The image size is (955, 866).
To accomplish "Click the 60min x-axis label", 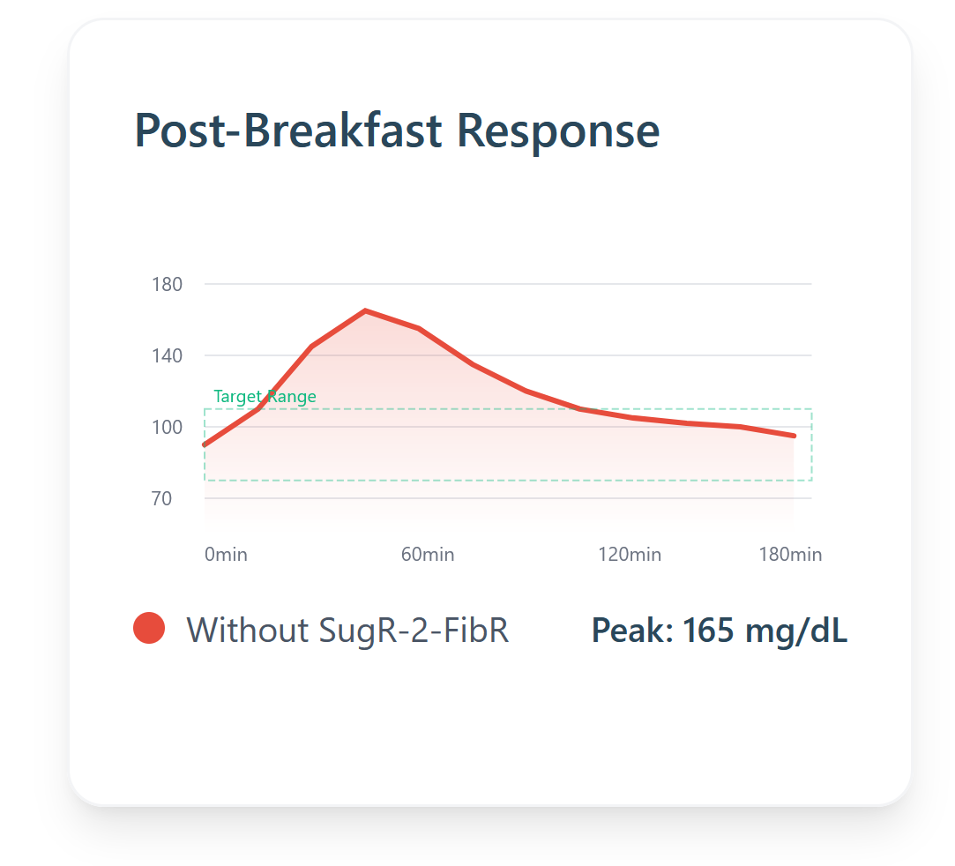I will click(428, 554).
